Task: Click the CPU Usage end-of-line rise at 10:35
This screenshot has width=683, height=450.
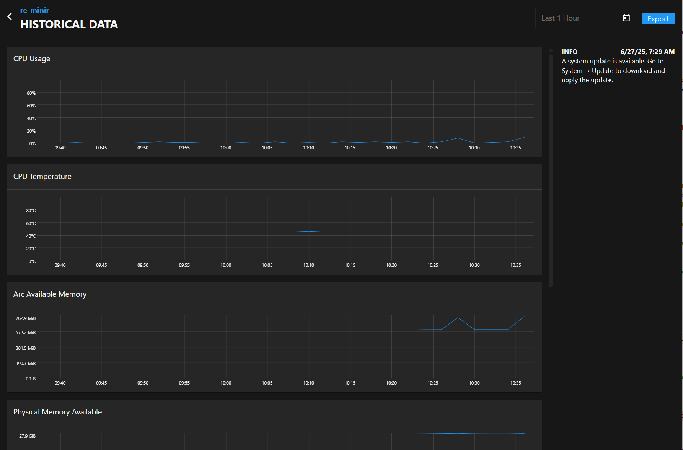Action: [523, 138]
